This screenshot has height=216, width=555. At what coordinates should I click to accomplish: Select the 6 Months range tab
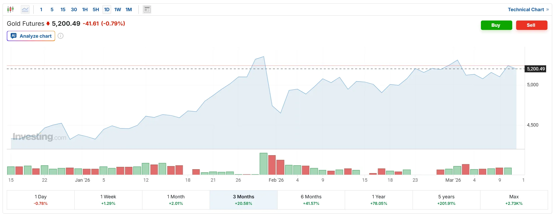tap(311, 200)
